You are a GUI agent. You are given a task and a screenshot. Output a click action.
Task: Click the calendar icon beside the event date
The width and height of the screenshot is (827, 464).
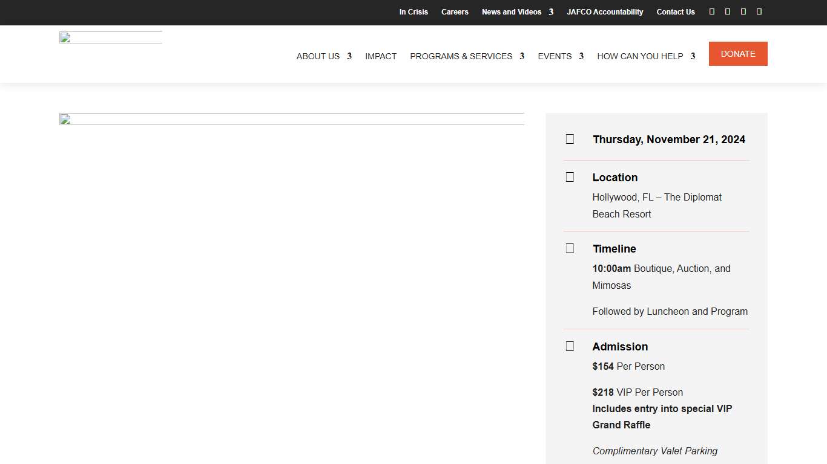(x=570, y=139)
